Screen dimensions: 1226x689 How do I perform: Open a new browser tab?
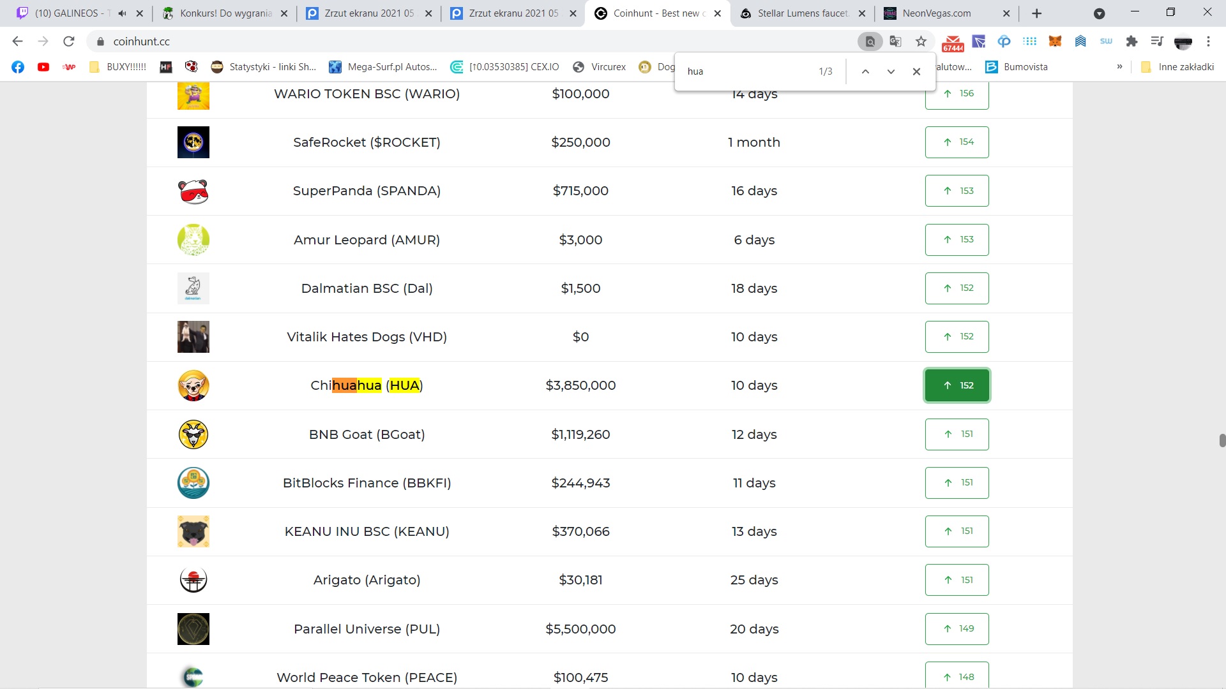(x=1037, y=13)
